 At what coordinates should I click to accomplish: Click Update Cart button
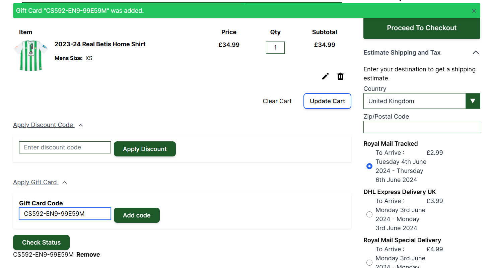point(327,101)
